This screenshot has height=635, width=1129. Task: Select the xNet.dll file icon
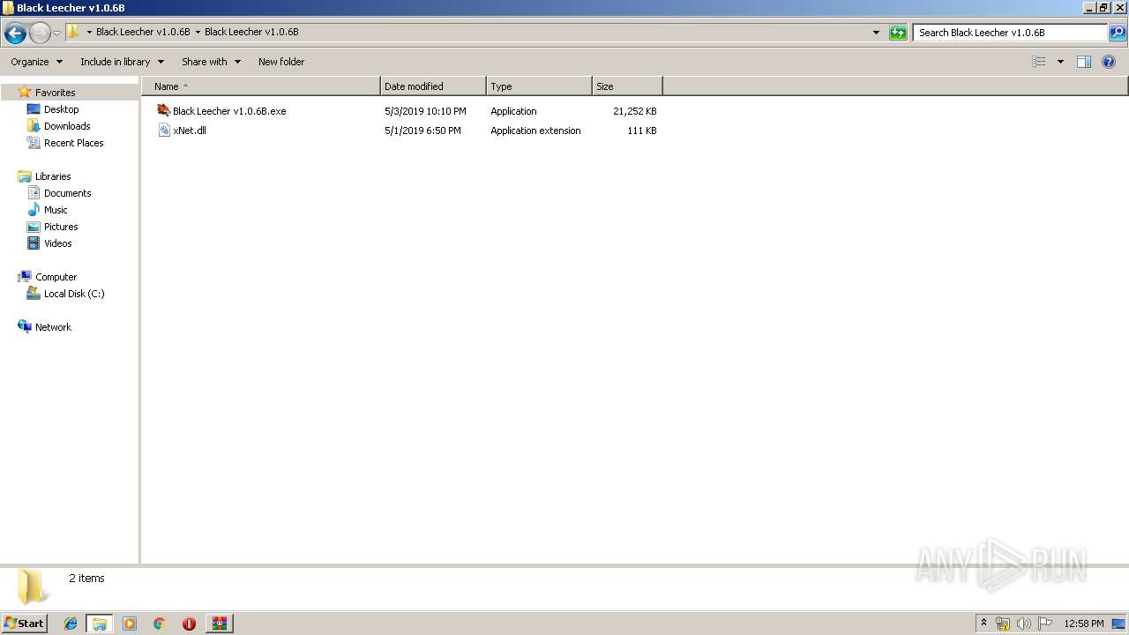(x=163, y=130)
